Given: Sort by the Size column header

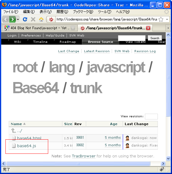Looking at the screenshot, I should click(68, 124).
